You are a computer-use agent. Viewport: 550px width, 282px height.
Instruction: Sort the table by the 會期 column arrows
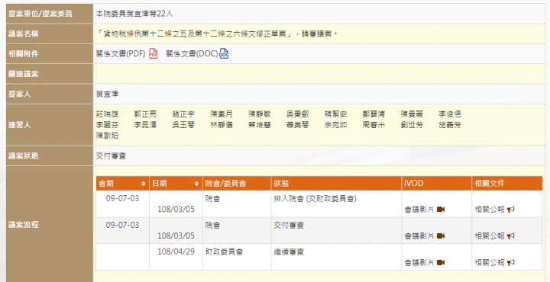click(143, 184)
